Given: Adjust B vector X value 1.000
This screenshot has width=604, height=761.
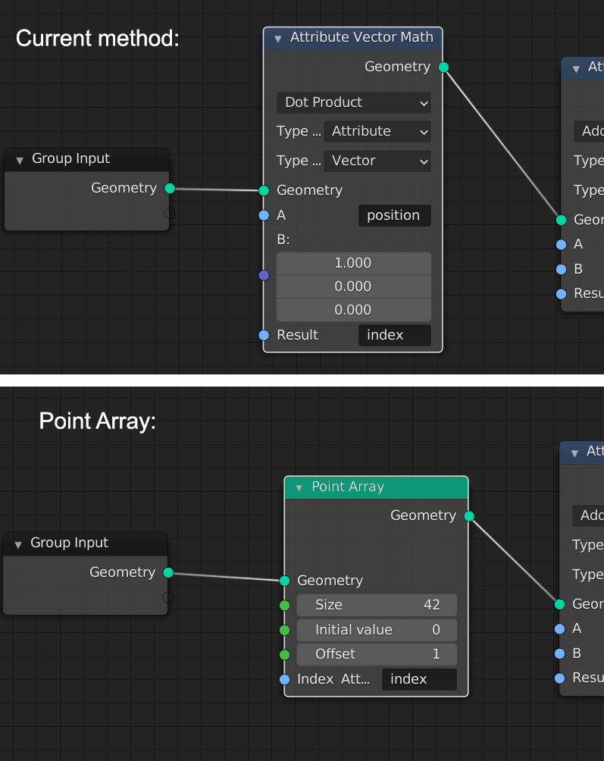Looking at the screenshot, I should pyautogui.click(x=354, y=264).
